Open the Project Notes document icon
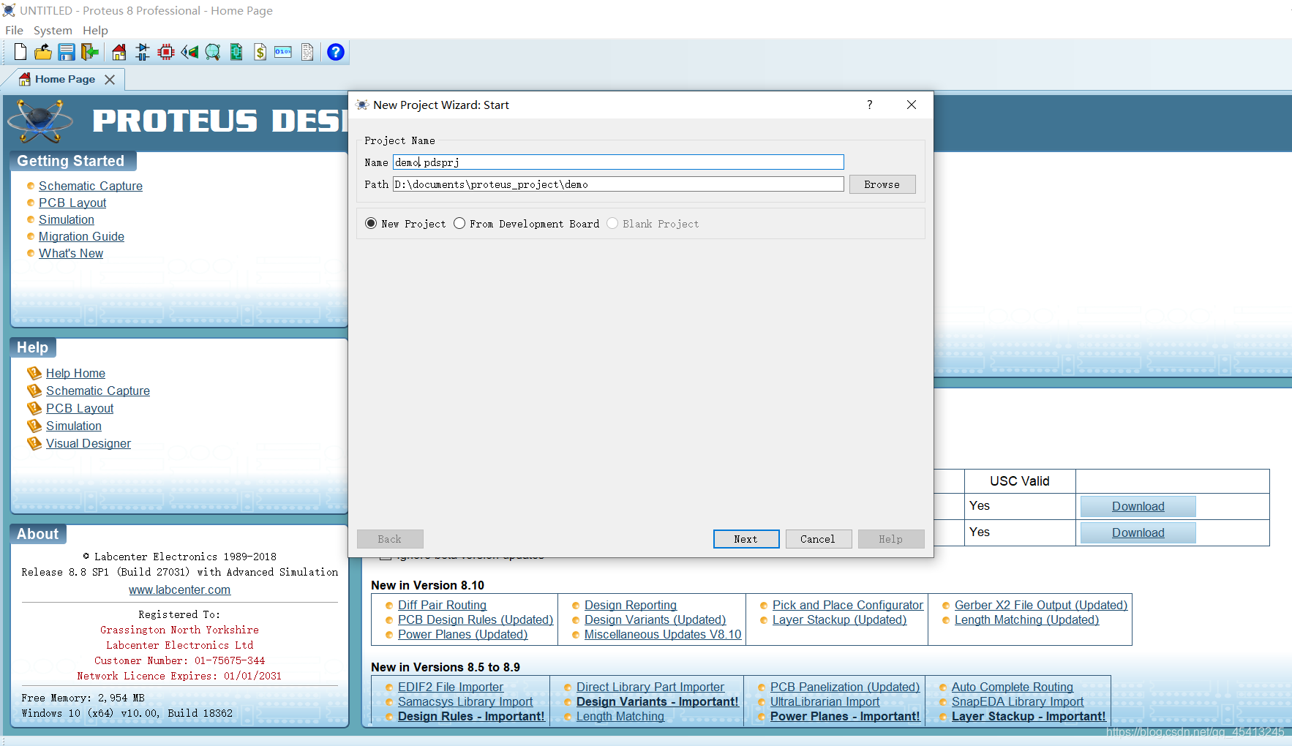The width and height of the screenshot is (1292, 746). tap(307, 52)
